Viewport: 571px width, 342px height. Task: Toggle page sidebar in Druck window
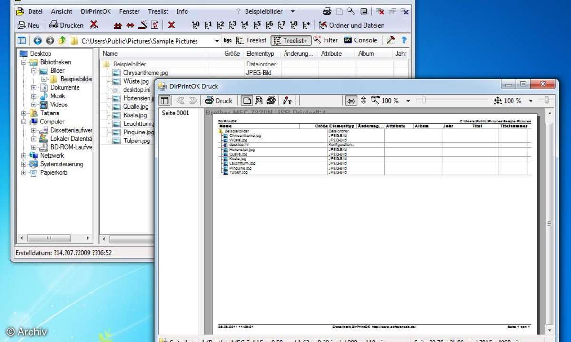165,100
